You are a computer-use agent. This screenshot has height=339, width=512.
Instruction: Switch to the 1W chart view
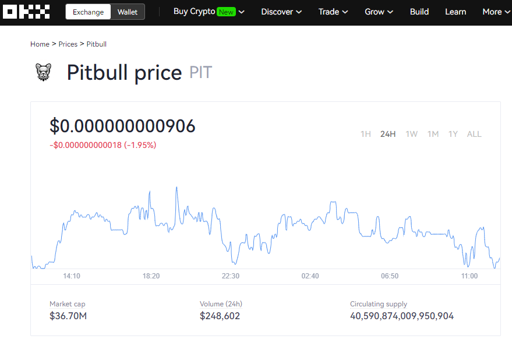coord(411,134)
